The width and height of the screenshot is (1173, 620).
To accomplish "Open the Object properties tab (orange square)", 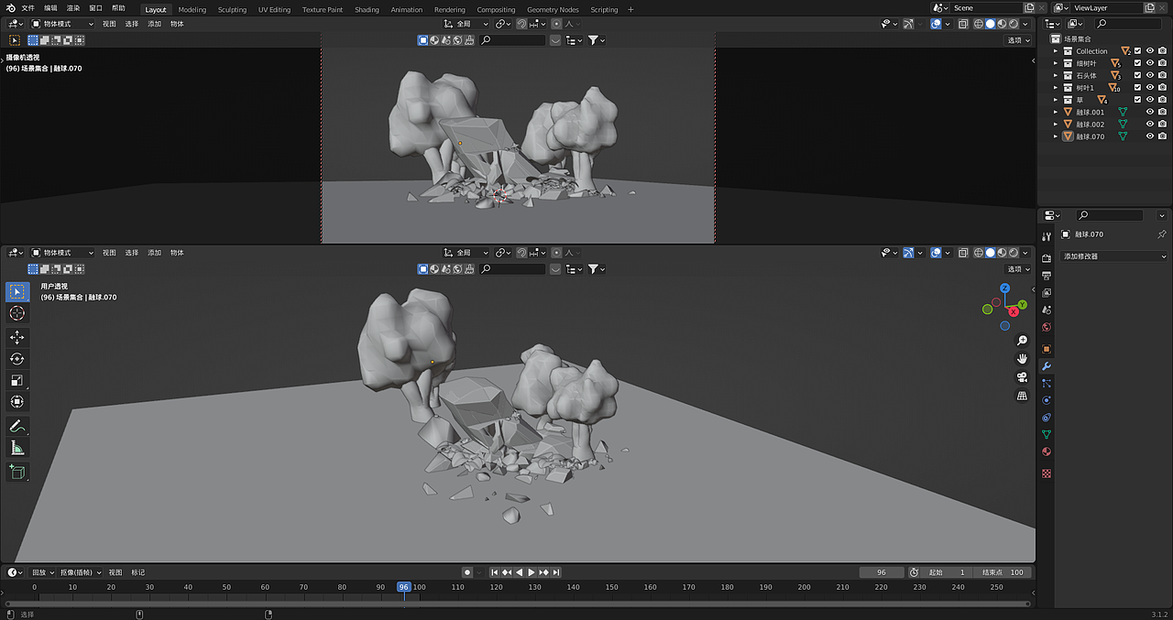I will click(x=1047, y=349).
